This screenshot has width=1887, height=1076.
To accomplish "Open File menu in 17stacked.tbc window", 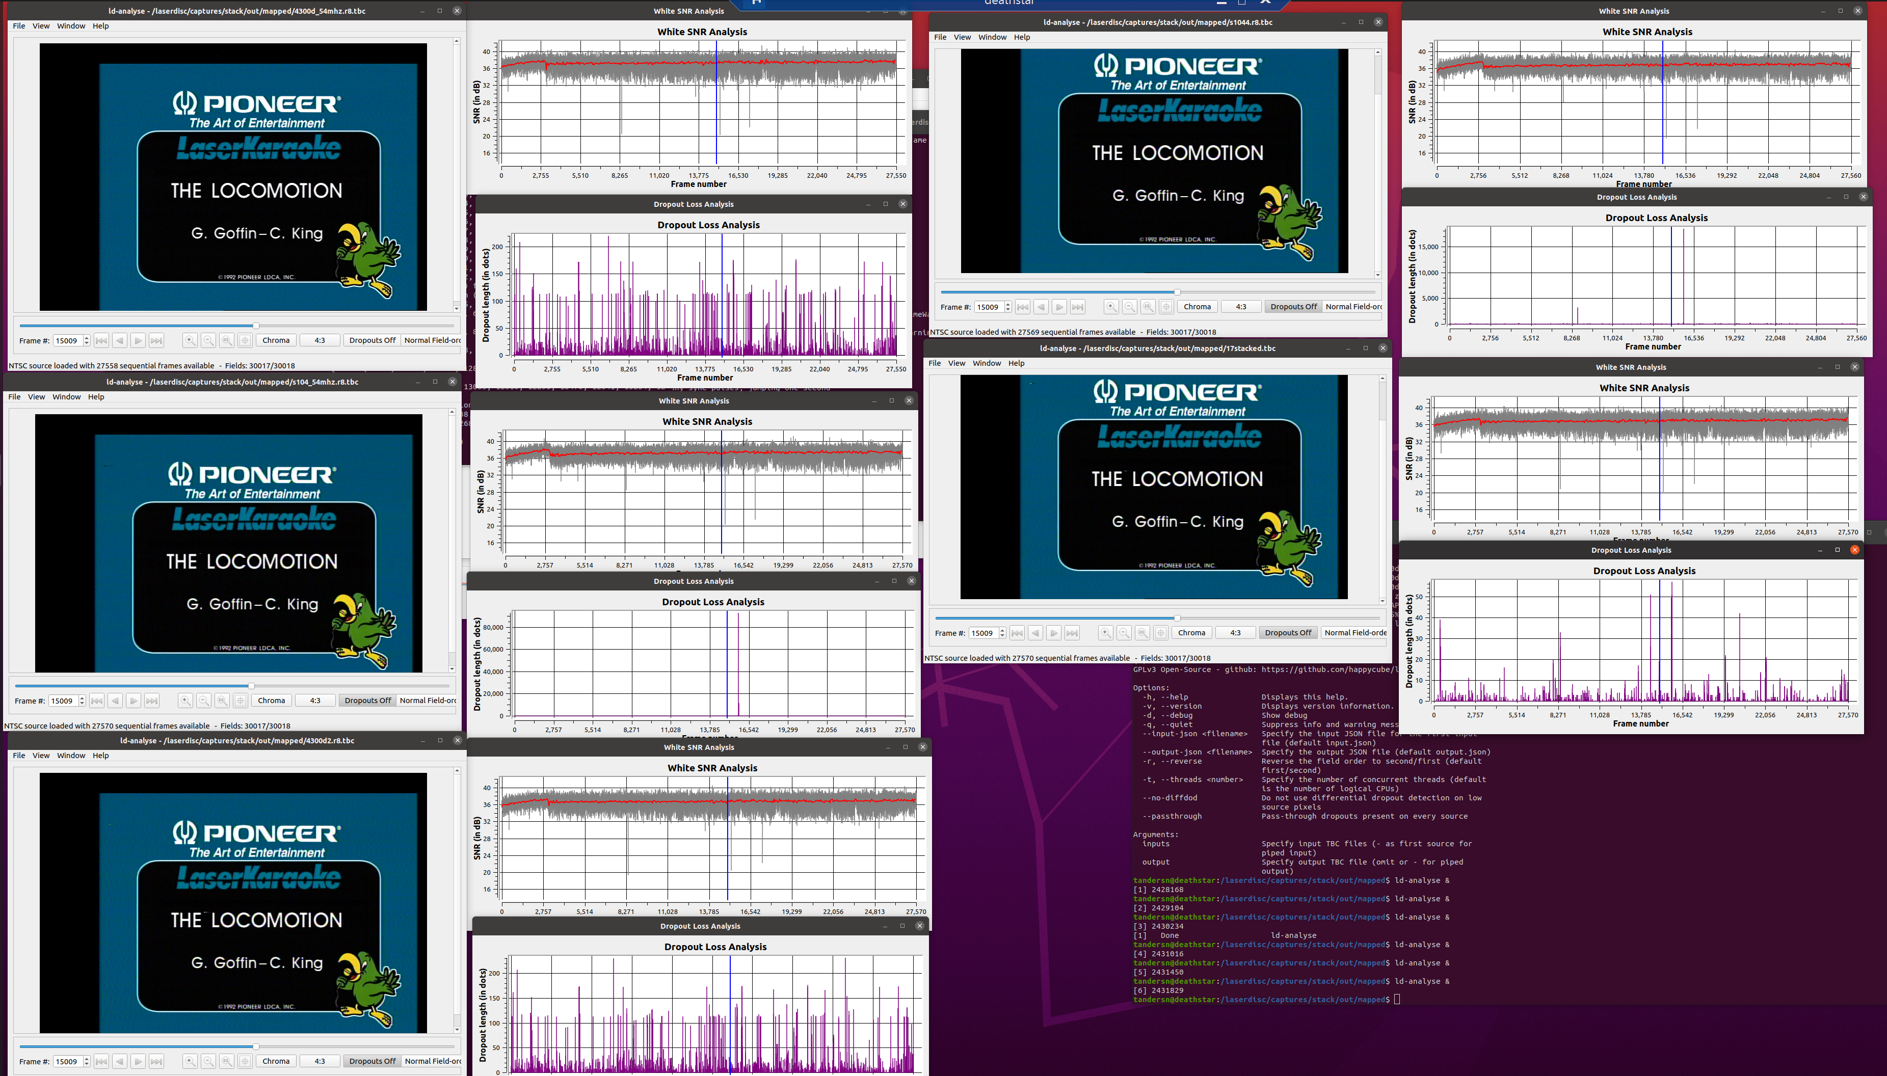I will 935,363.
